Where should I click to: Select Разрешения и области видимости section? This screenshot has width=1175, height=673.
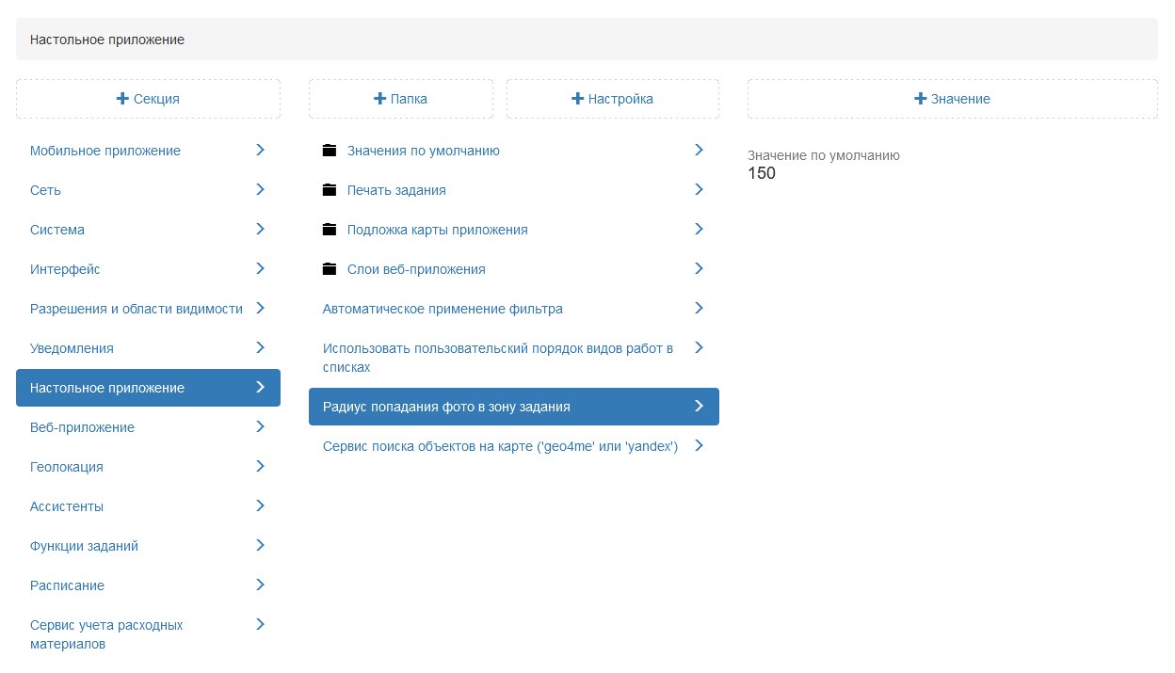[137, 309]
